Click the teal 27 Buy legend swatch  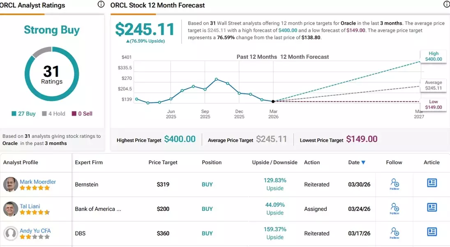coord(14,114)
